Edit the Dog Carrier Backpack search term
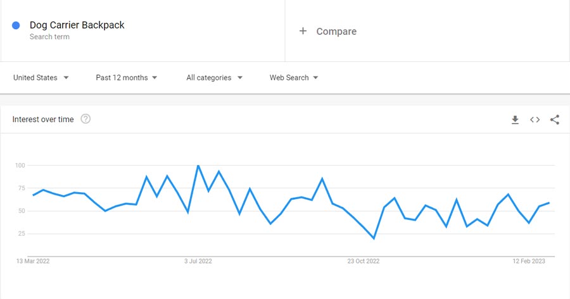The height and width of the screenshot is (299, 570). point(77,25)
